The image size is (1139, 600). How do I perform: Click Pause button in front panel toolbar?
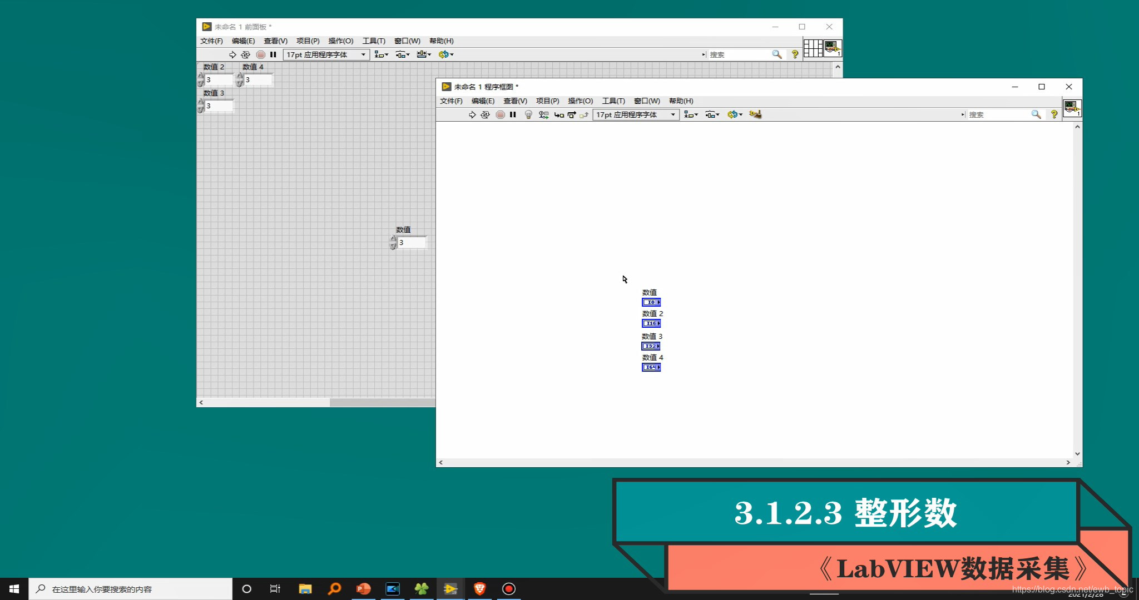[x=273, y=54]
